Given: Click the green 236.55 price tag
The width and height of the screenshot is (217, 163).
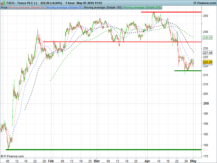Looking at the screenshot, I should point(207,37).
